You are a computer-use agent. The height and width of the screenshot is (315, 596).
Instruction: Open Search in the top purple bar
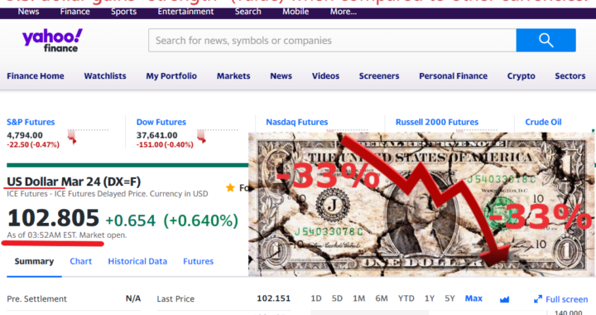coord(248,12)
